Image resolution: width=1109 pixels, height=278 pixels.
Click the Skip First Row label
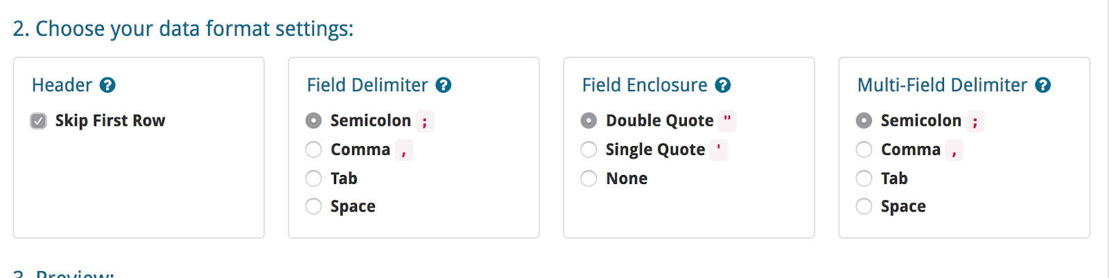point(110,120)
